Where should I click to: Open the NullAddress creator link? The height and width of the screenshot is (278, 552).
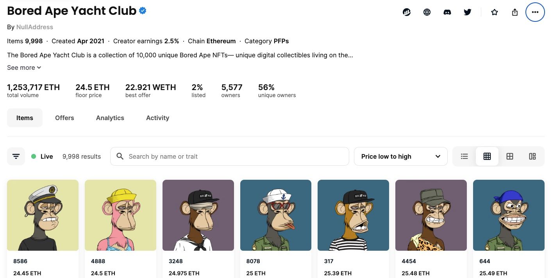pos(35,27)
